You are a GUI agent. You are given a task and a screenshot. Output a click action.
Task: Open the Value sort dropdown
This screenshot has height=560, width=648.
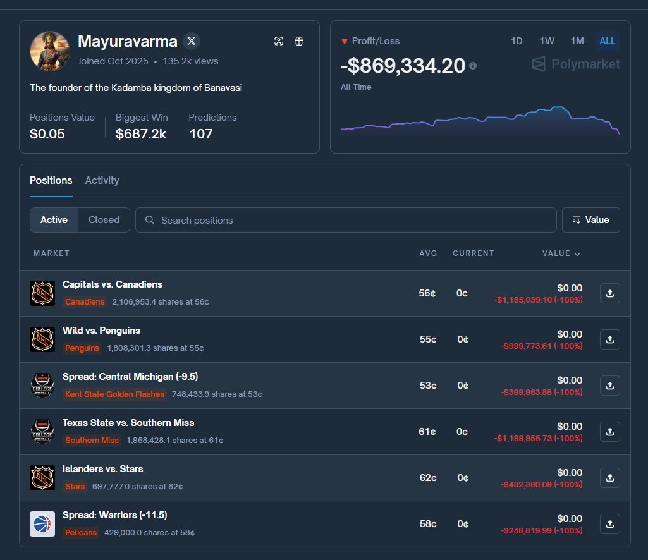590,220
